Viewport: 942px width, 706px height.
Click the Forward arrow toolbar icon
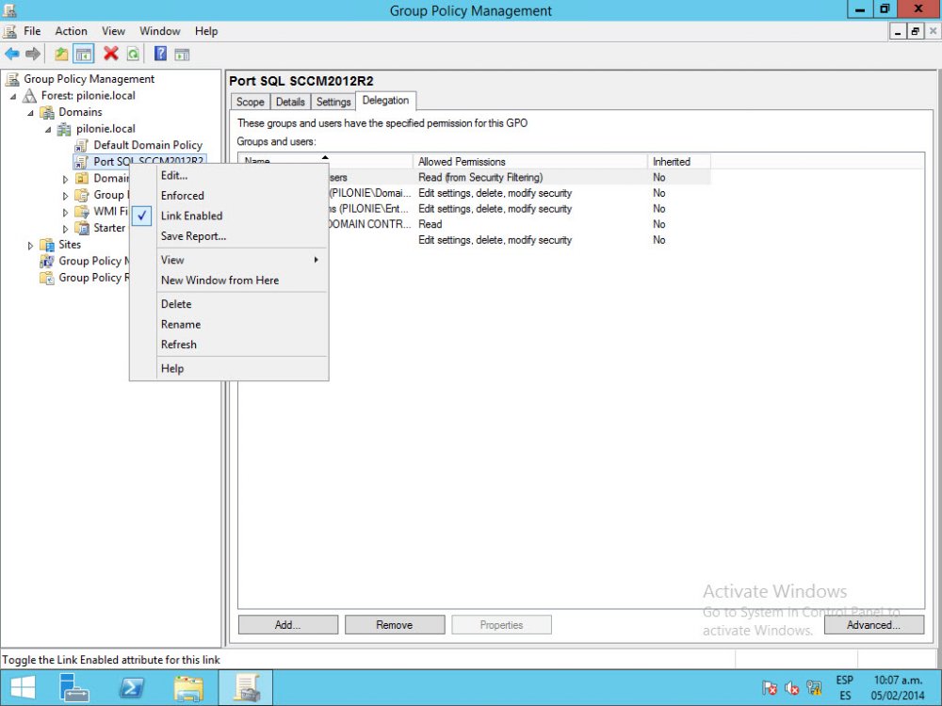coord(33,54)
